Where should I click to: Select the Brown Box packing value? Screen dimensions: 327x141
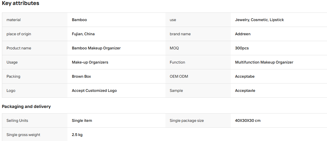point(81,76)
